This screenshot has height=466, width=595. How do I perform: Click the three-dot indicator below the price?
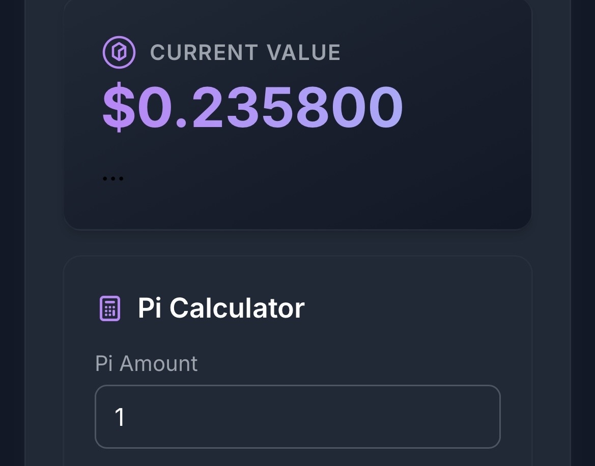click(112, 178)
